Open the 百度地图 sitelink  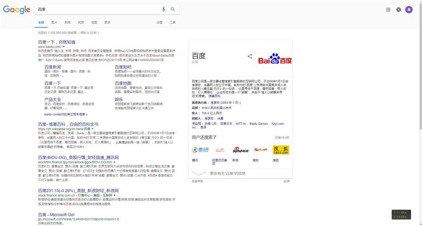click(123, 83)
